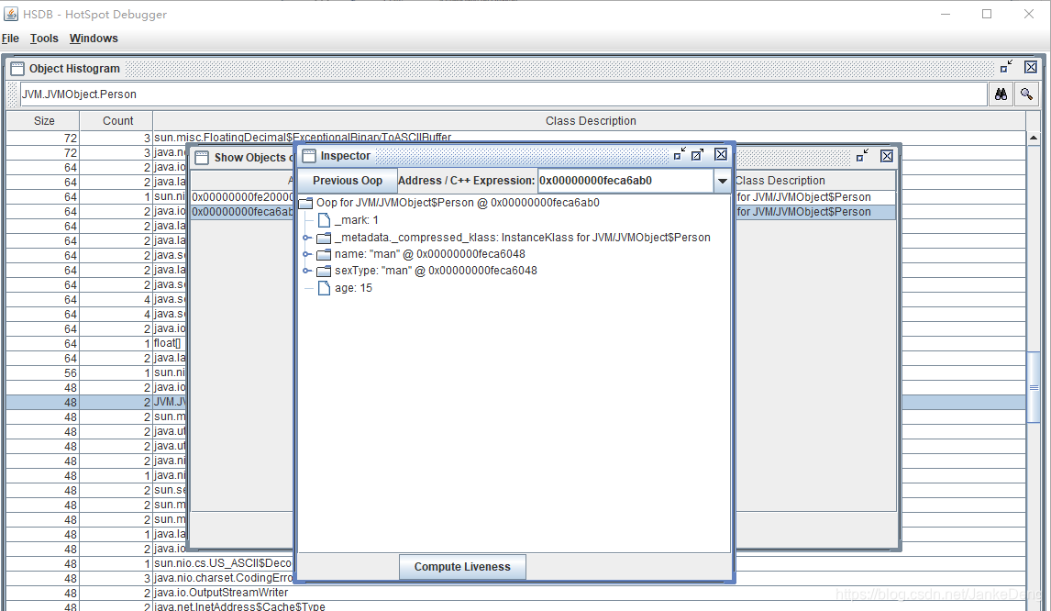Screen dimensions: 1051x611
Task: Select the _mark: 1 file icon
Action: pos(324,220)
